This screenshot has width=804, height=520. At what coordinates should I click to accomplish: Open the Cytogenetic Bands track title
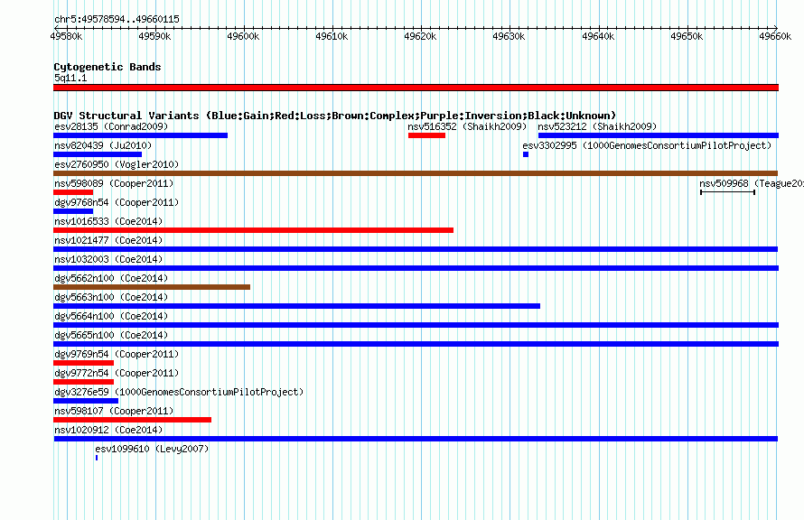point(108,67)
